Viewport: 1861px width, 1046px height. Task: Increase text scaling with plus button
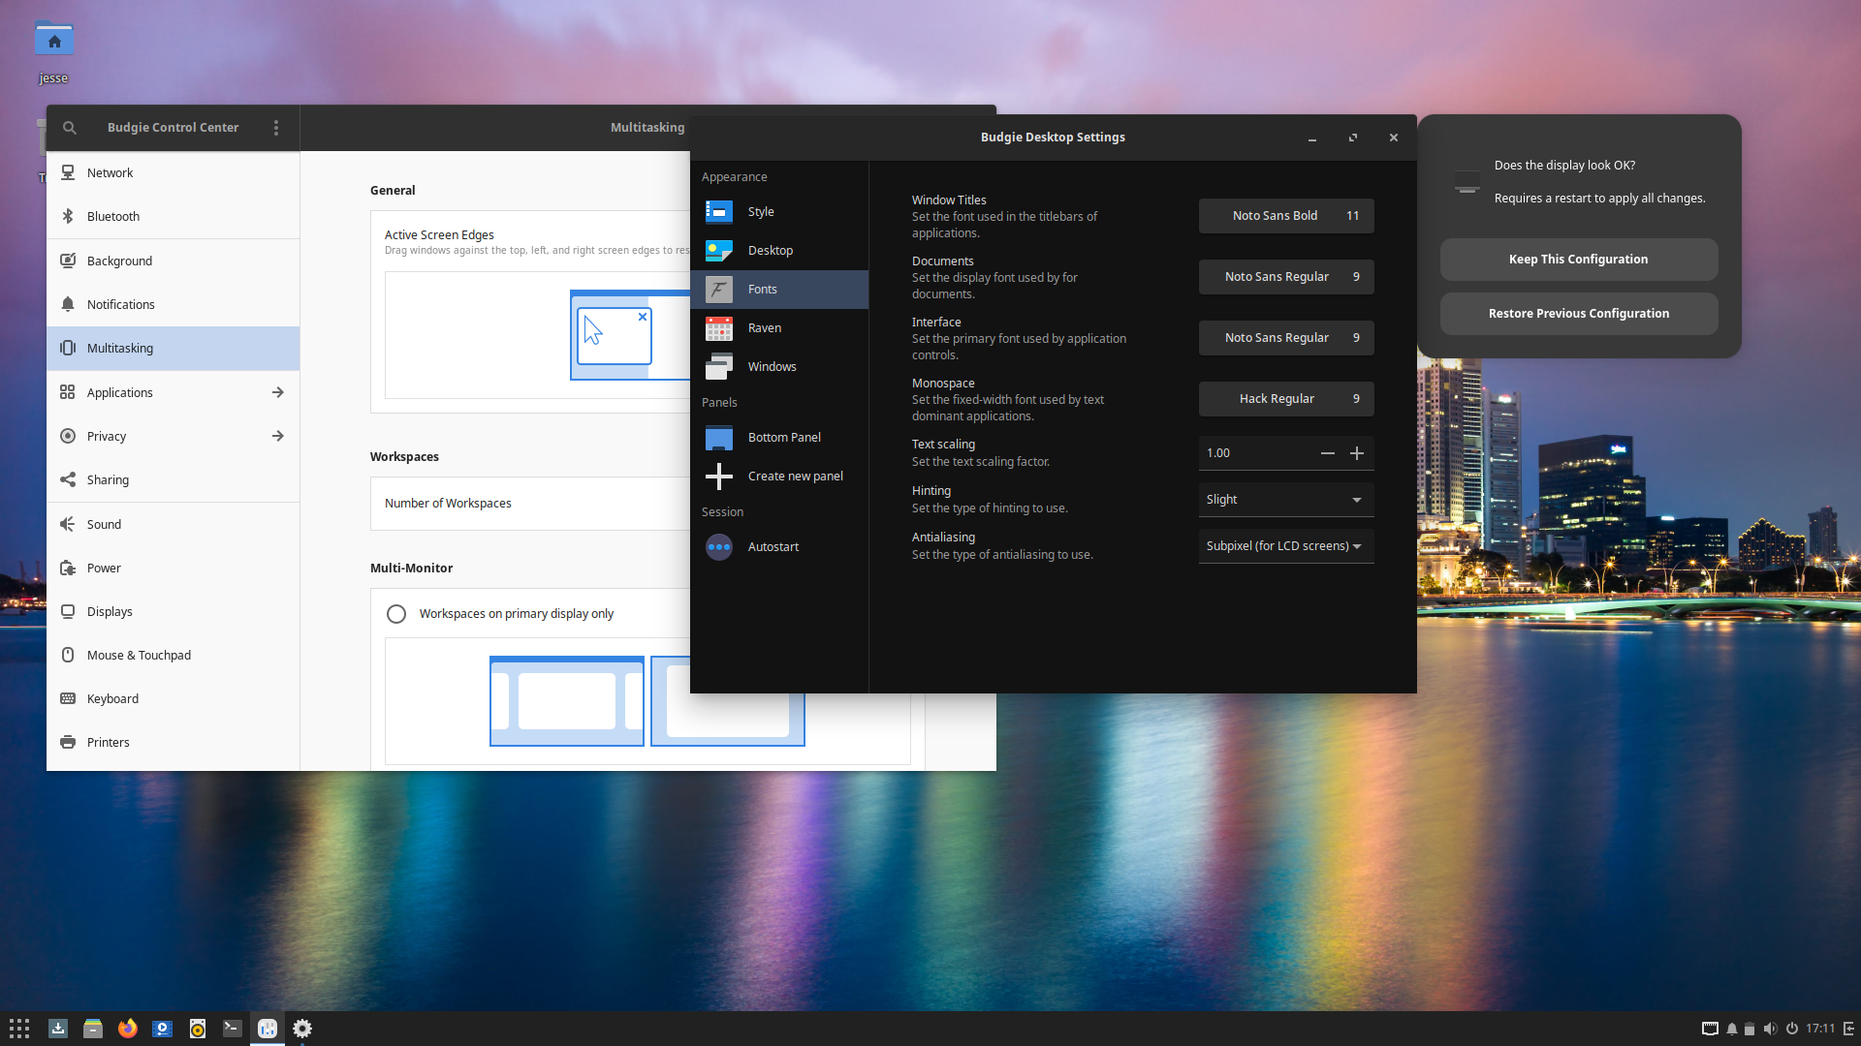pos(1357,453)
